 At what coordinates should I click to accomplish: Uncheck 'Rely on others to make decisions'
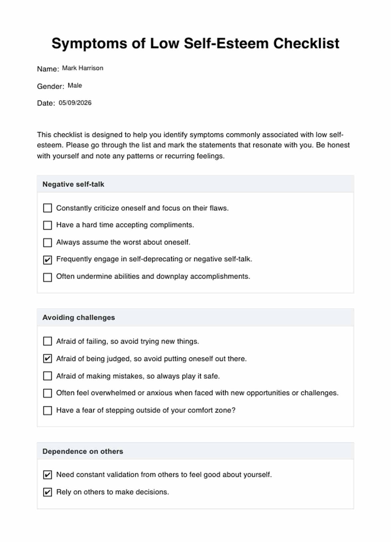48,492
